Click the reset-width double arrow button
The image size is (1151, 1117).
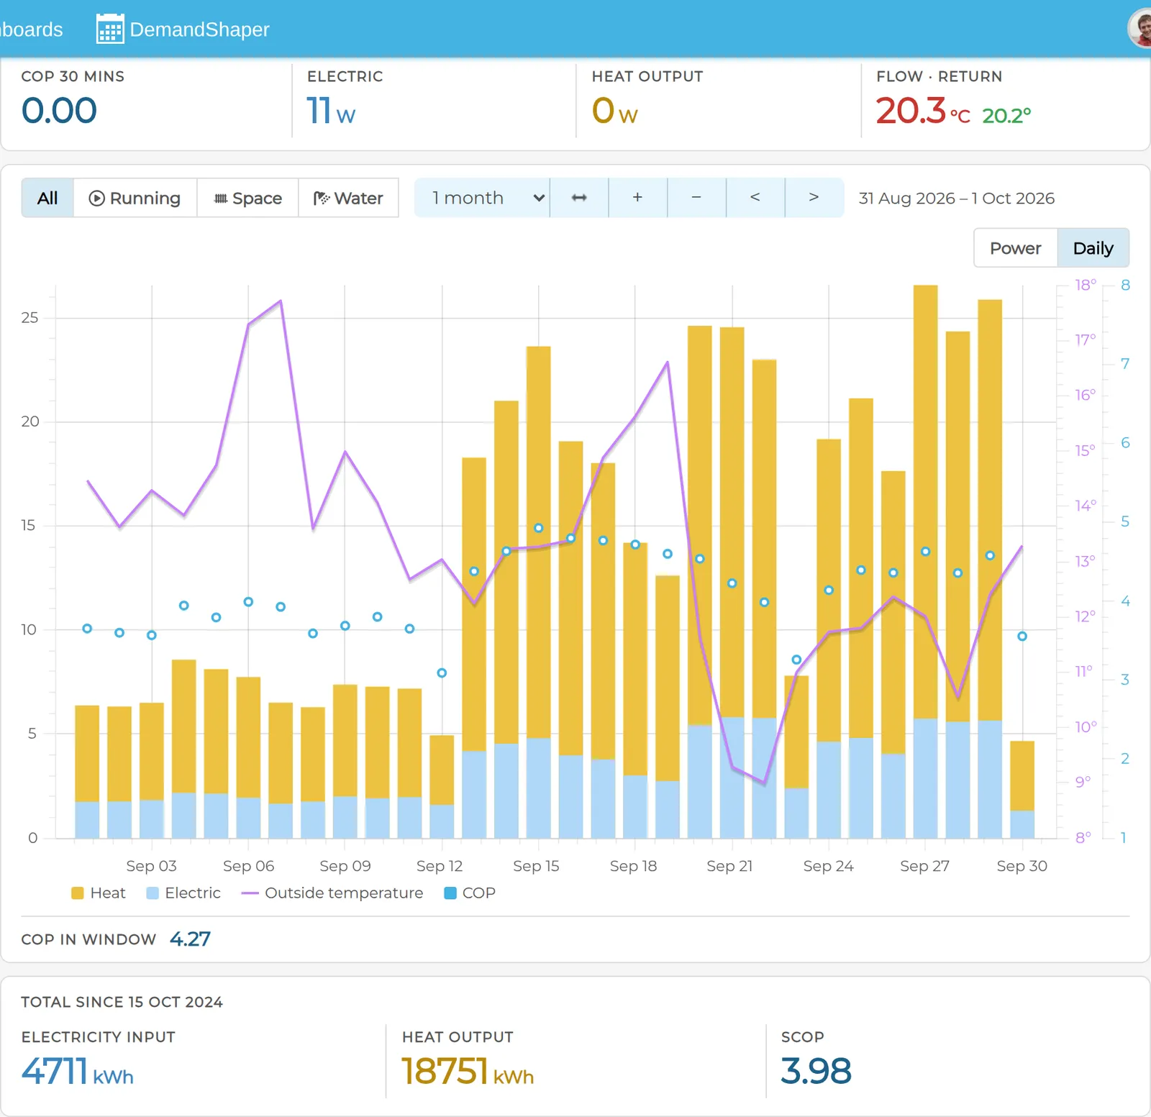click(x=579, y=198)
